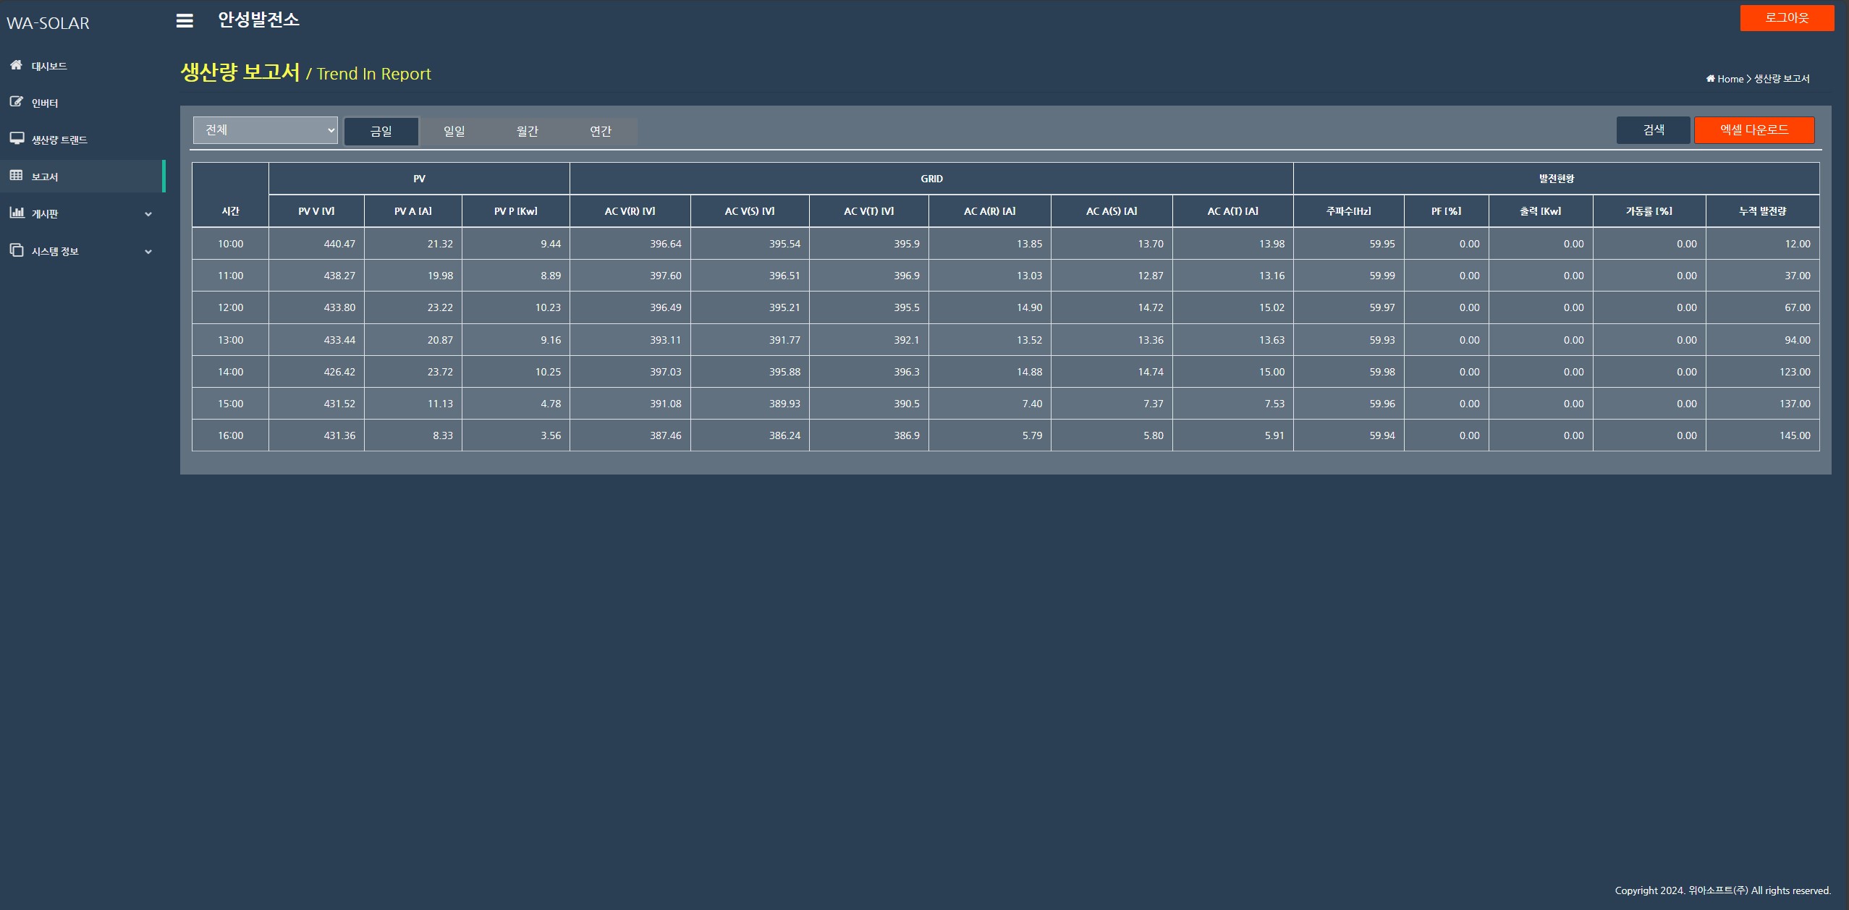
Task: Click the Home icon in breadcrumb
Action: click(1710, 79)
